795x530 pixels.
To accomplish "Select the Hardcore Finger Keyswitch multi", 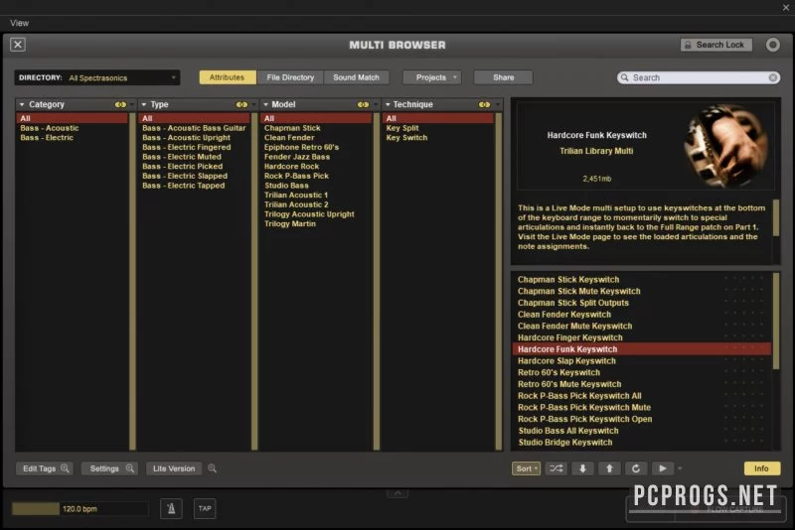I will [x=641, y=337].
